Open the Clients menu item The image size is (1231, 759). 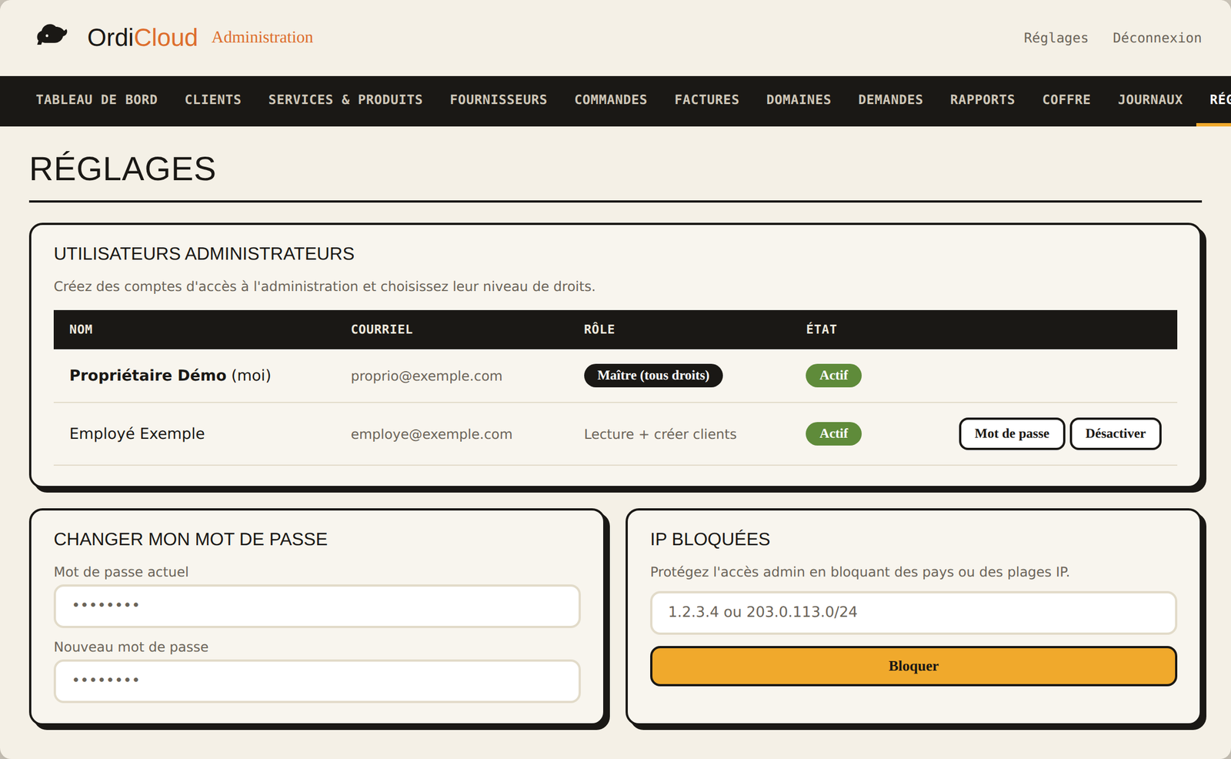tap(213, 100)
